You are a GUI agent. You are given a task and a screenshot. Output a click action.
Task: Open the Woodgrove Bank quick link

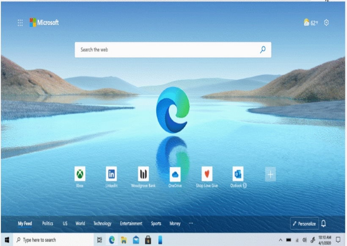click(x=143, y=174)
